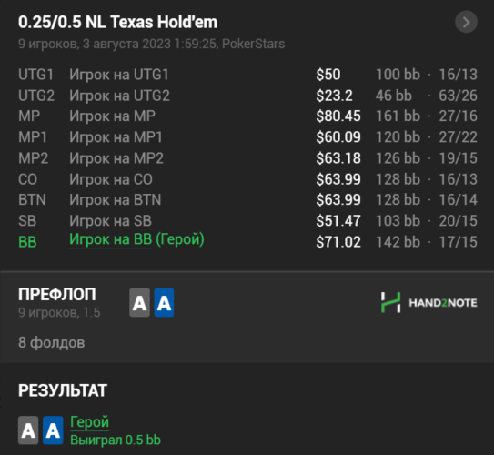
Task: Select the gray ace card in preflop
Action: (x=139, y=302)
